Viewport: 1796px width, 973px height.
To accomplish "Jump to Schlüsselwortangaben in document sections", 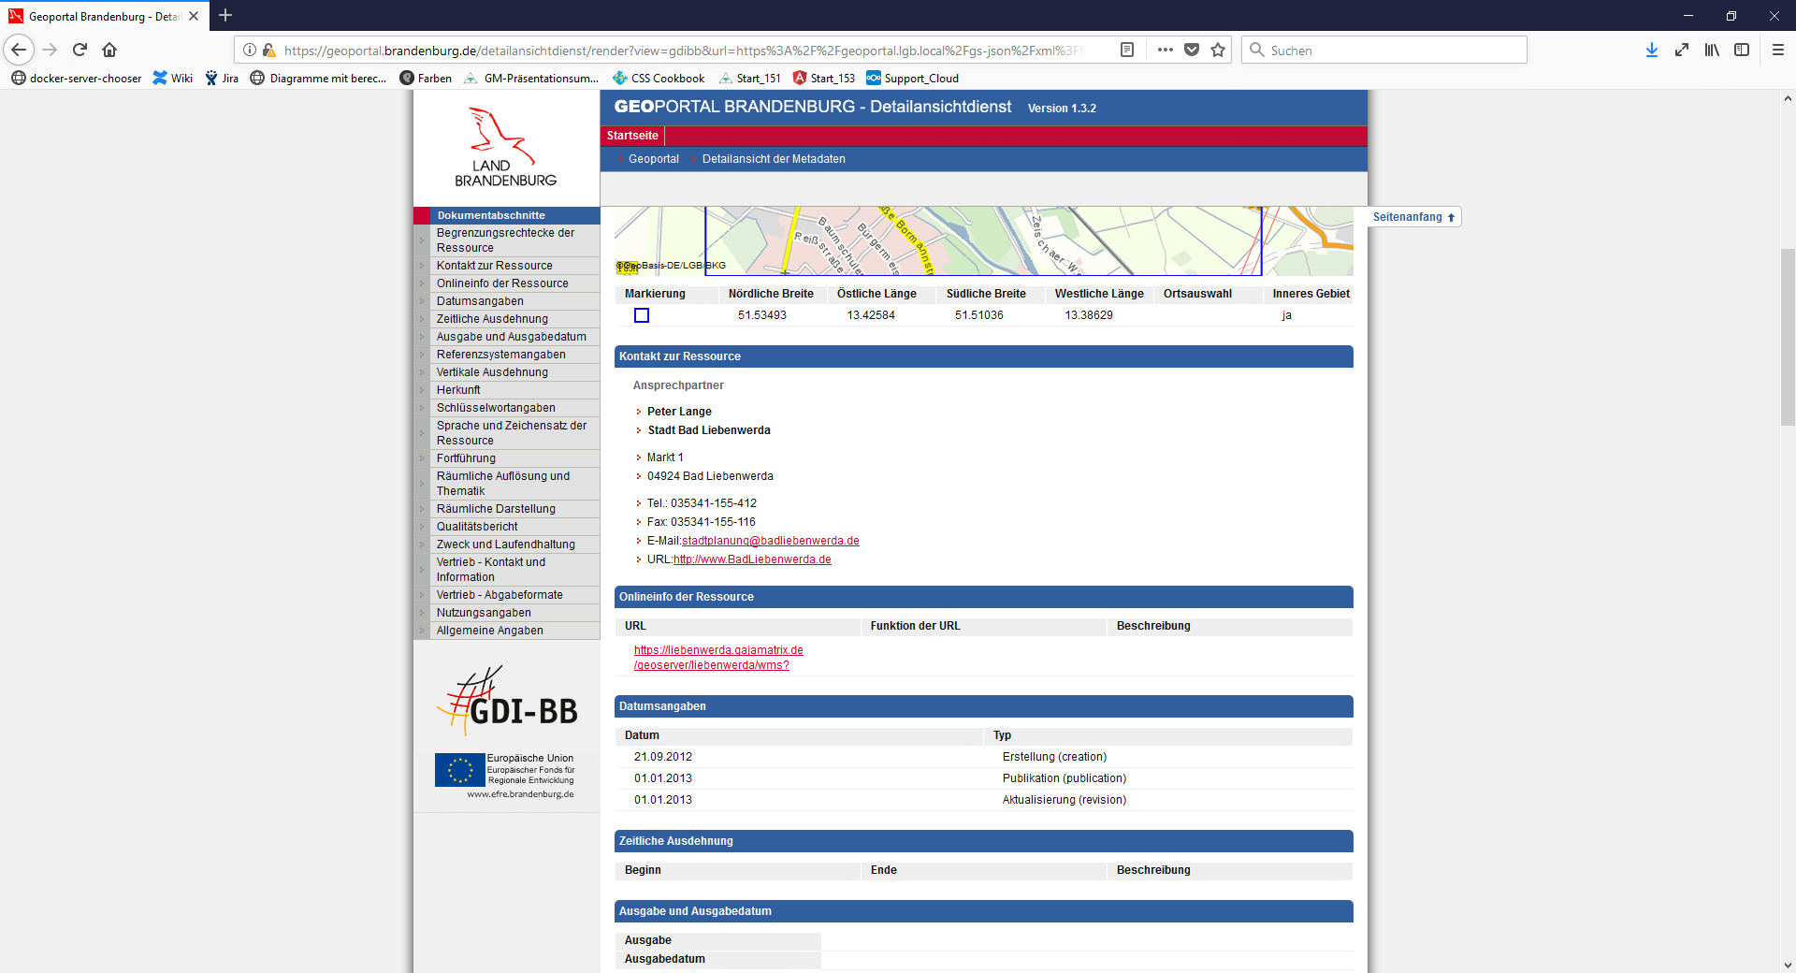I will tap(496, 408).
